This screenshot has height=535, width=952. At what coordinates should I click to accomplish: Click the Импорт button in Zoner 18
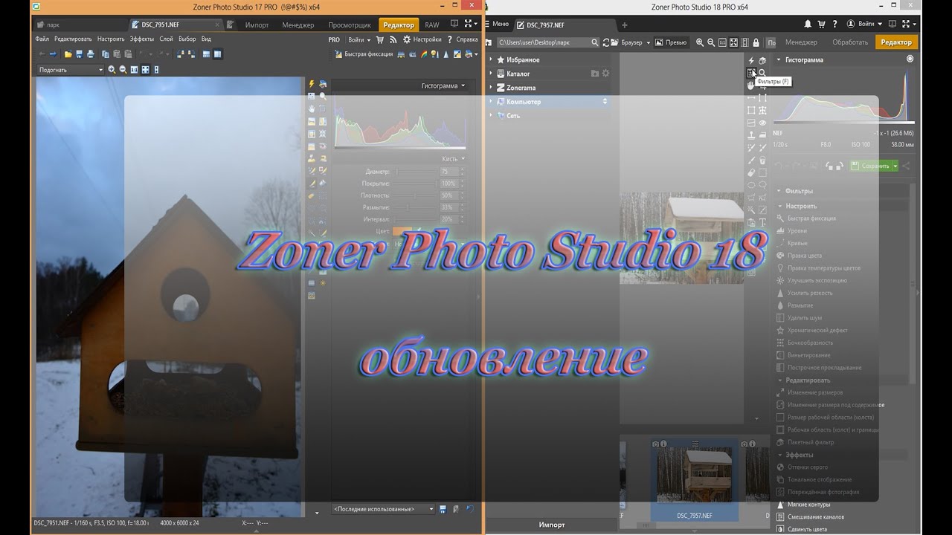click(x=552, y=525)
